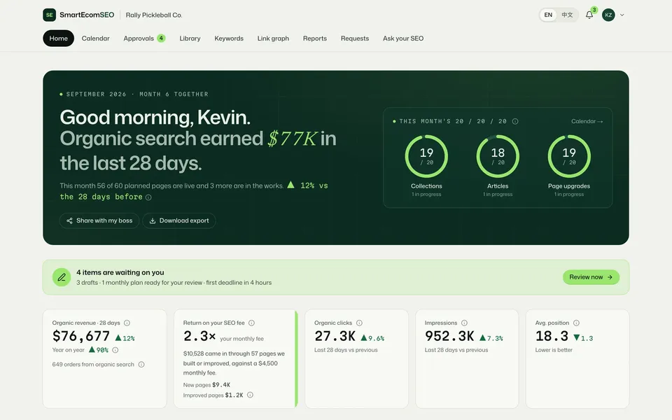672x420 pixels.
Task: Click Download export button
Action: coord(178,220)
